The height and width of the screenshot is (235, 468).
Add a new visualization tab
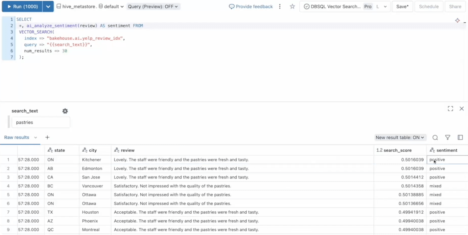(x=47, y=138)
